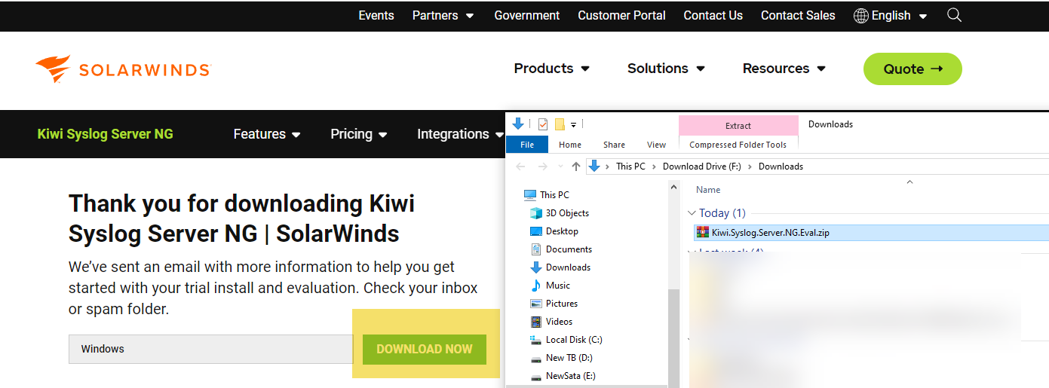Click the This PC icon in navigation pane
Image resolution: width=1049 pixels, height=388 pixels.
(529, 195)
